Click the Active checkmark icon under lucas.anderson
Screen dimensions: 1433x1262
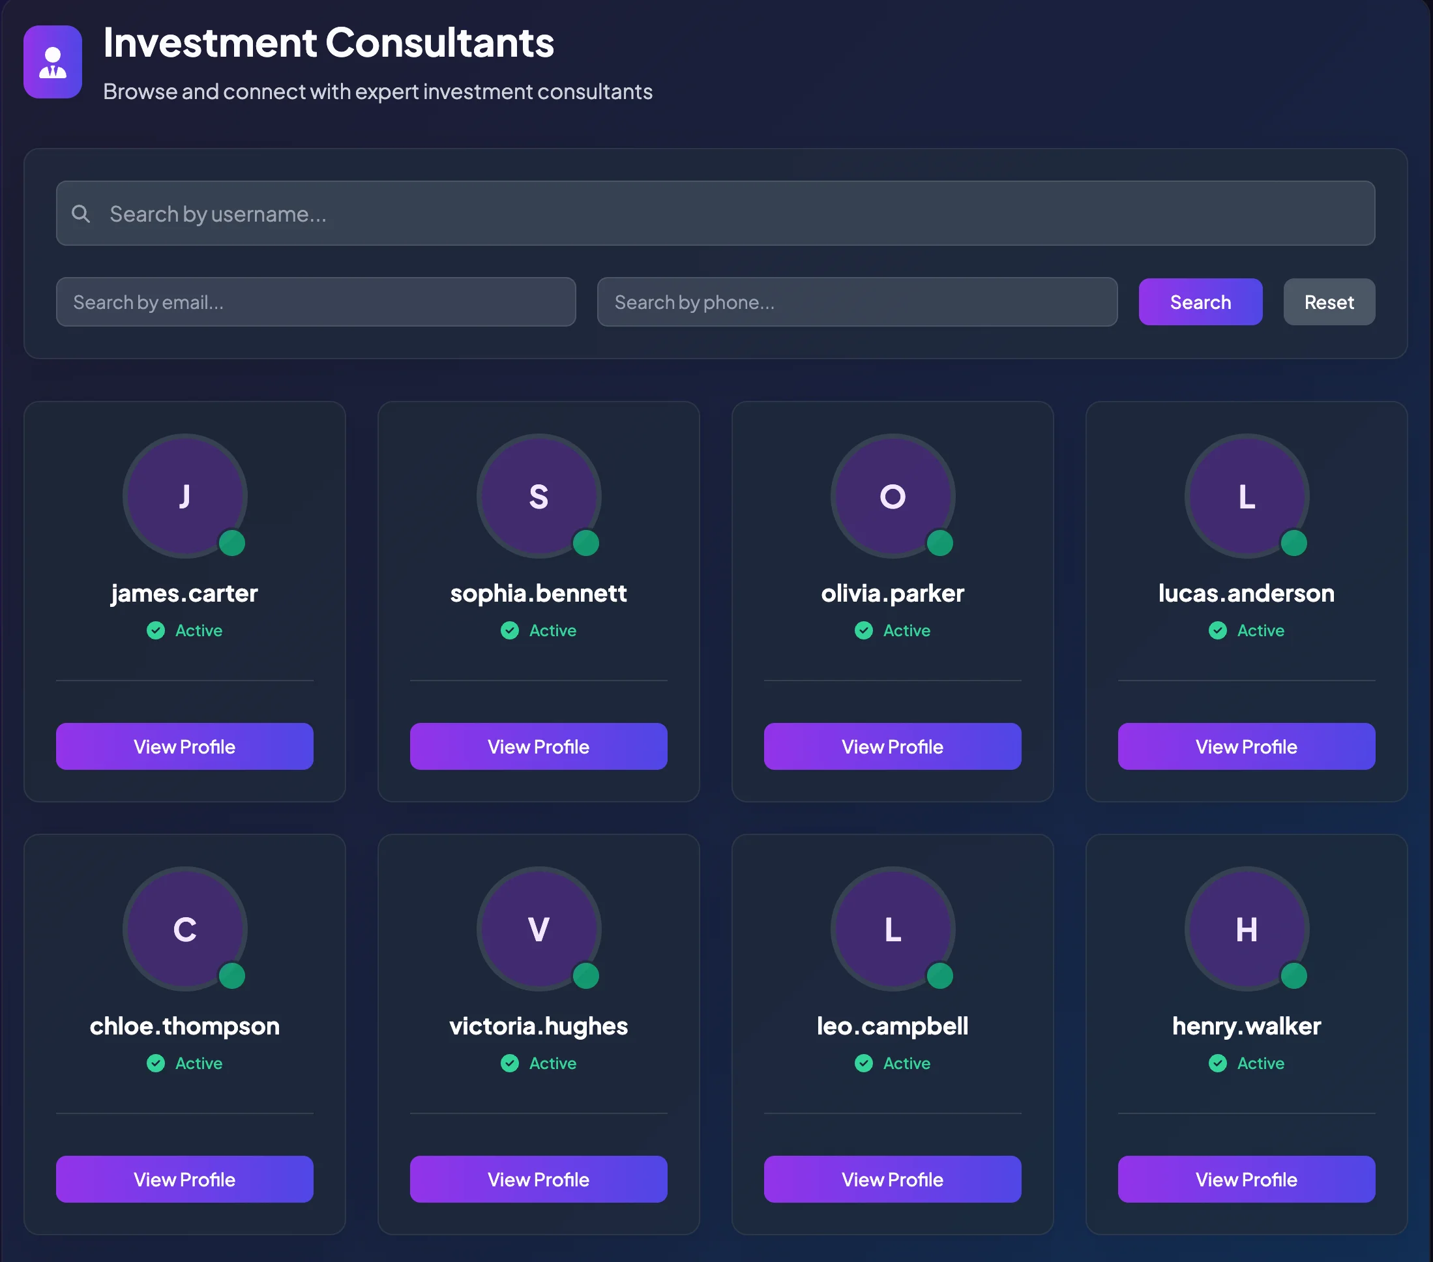(x=1218, y=630)
